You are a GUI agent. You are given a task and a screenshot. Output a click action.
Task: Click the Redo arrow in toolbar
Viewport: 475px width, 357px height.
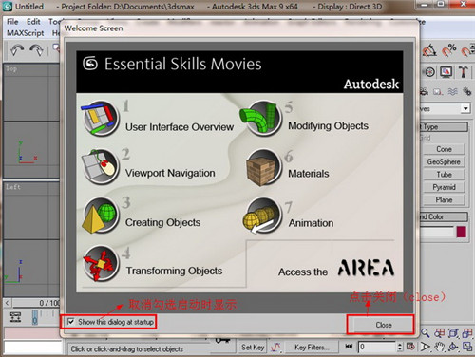pos(36,50)
